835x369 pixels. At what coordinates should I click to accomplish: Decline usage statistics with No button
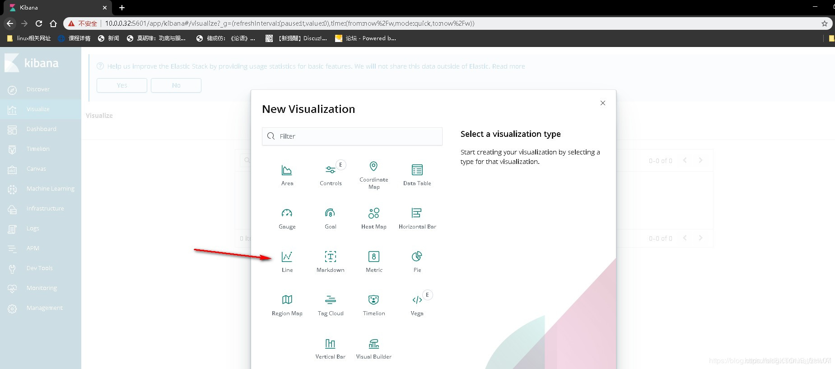(176, 85)
